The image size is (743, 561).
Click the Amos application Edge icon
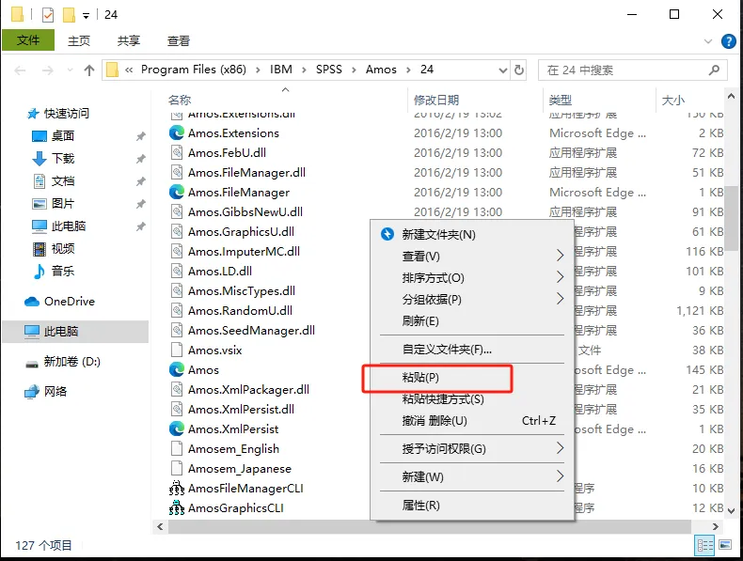[177, 369]
